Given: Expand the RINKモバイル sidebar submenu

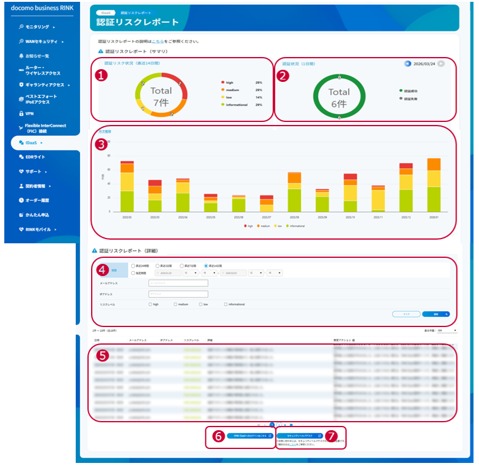Looking at the screenshot, I should tap(55, 229).
